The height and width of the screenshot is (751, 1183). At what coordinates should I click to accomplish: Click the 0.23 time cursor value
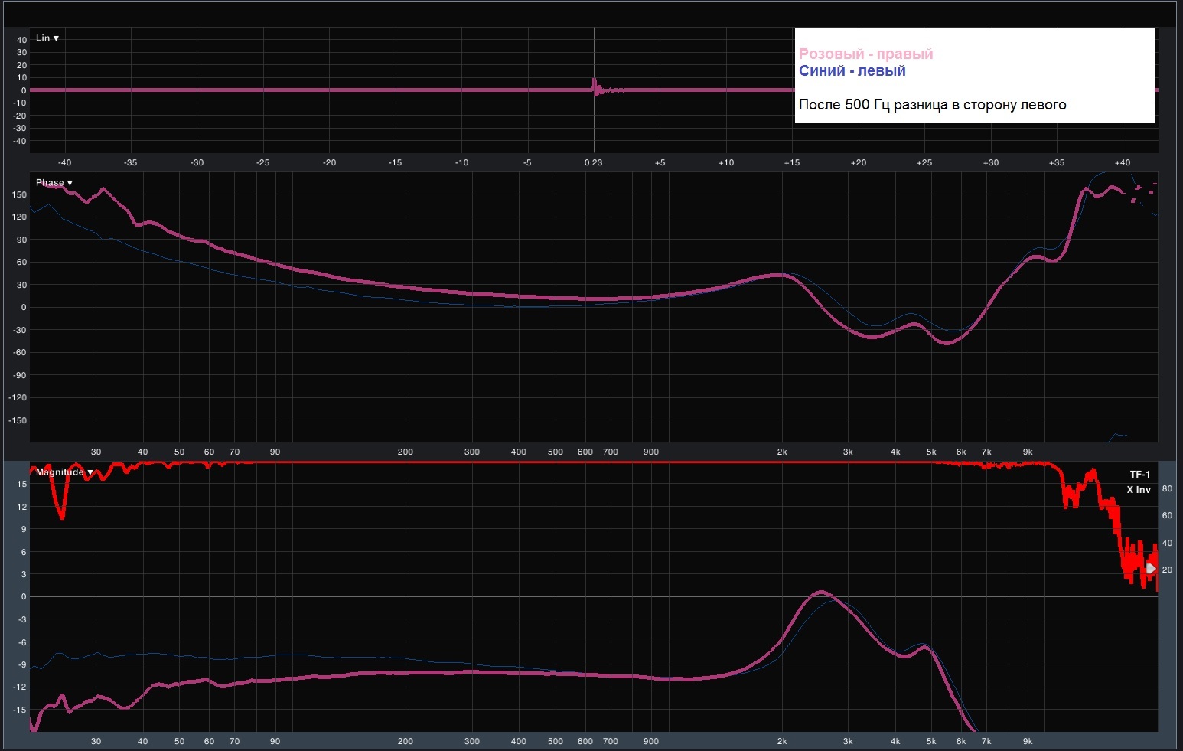tap(593, 162)
